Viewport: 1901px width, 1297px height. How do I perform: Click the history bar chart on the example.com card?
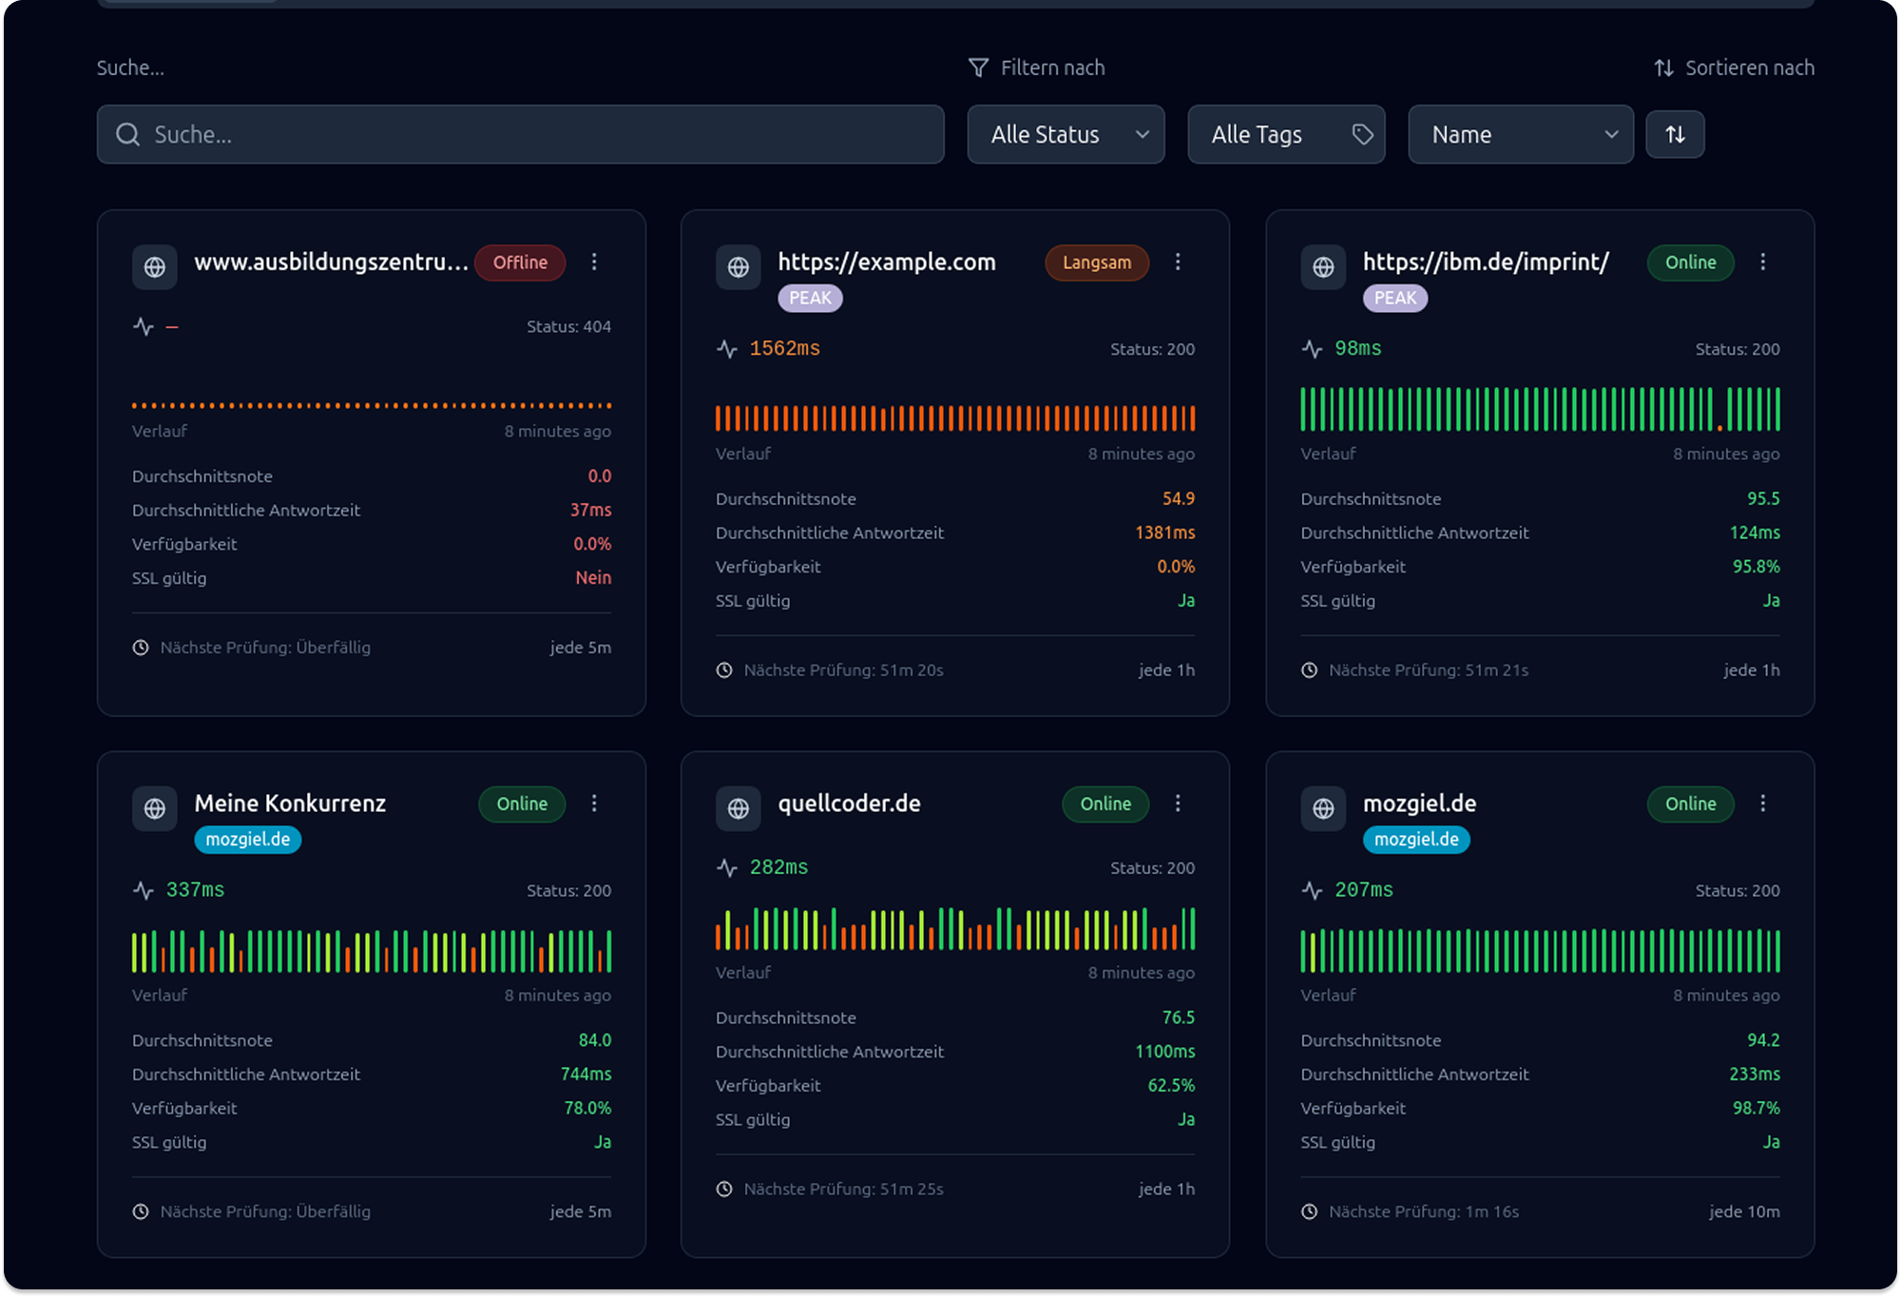954,416
